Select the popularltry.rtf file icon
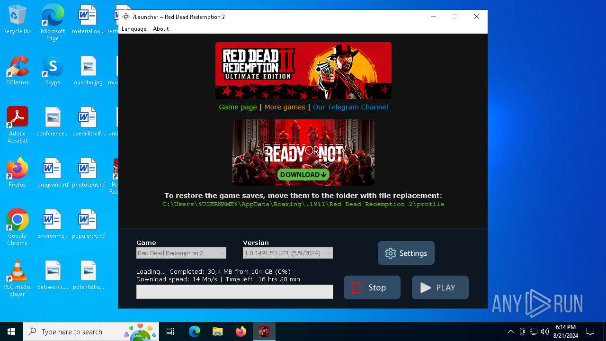606x341 pixels. click(89, 224)
